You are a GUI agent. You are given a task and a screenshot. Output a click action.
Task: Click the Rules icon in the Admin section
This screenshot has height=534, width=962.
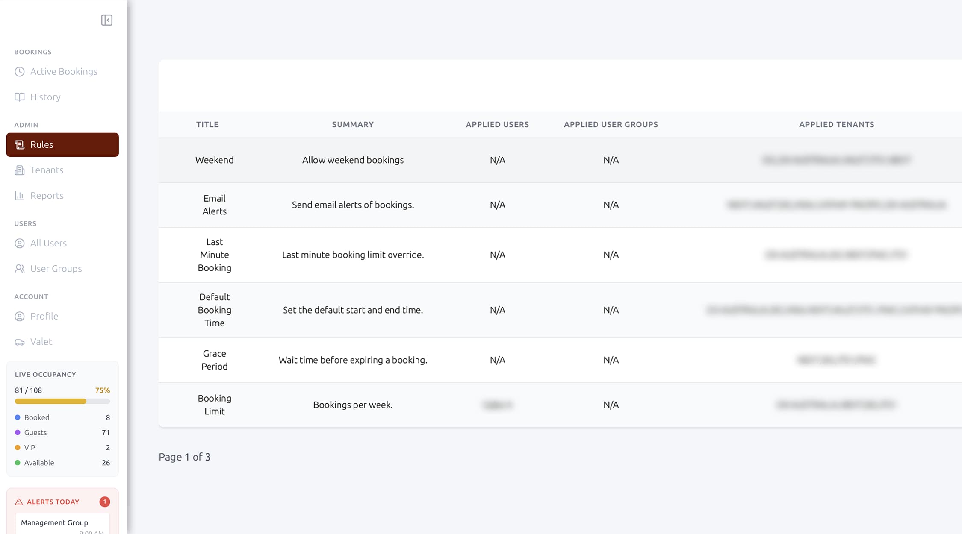pyautogui.click(x=19, y=144)
